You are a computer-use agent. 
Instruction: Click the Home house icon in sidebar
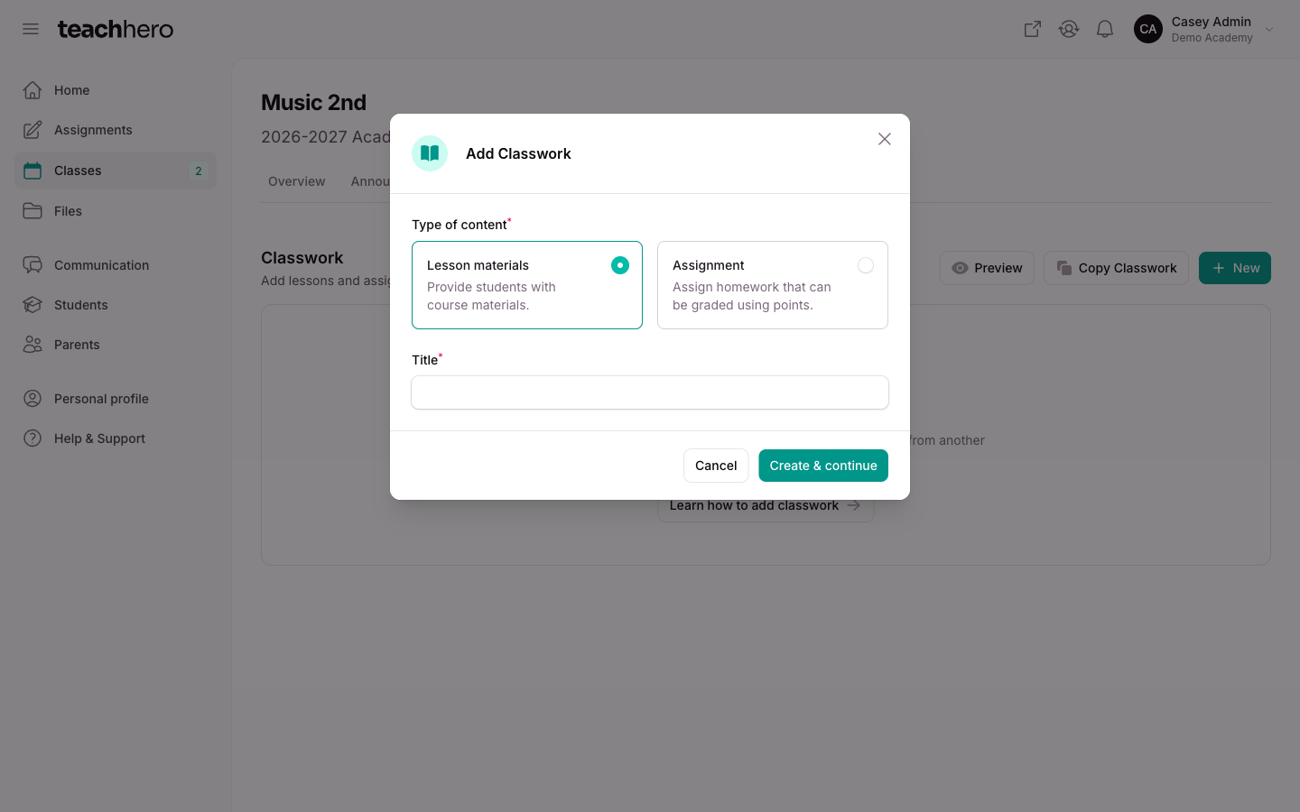[32, 90]
